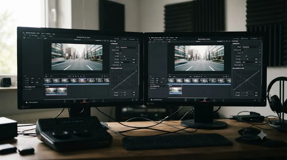Click the Cropping value field on right monitor
The width and height of the screenshot is (287, 160).
click(256, 62)
